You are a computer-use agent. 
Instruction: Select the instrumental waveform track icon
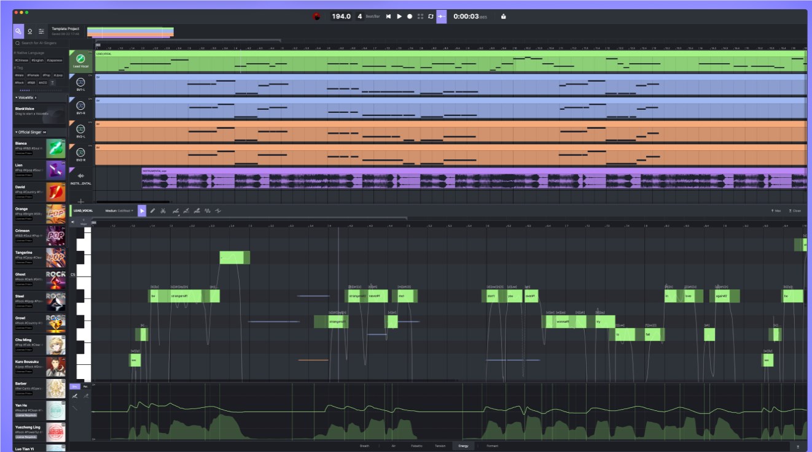80,175
